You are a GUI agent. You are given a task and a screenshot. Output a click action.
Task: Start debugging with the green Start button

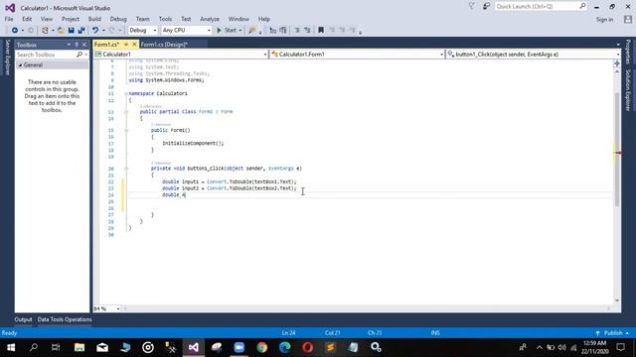click(227, 31)
